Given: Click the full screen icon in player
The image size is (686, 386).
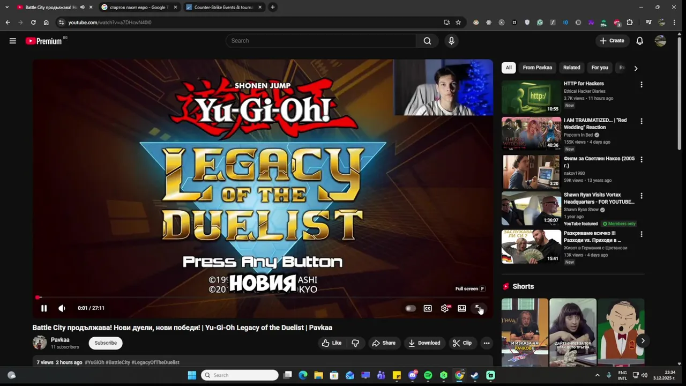Looking at the screenshot, I should click(x=479, y=308).
